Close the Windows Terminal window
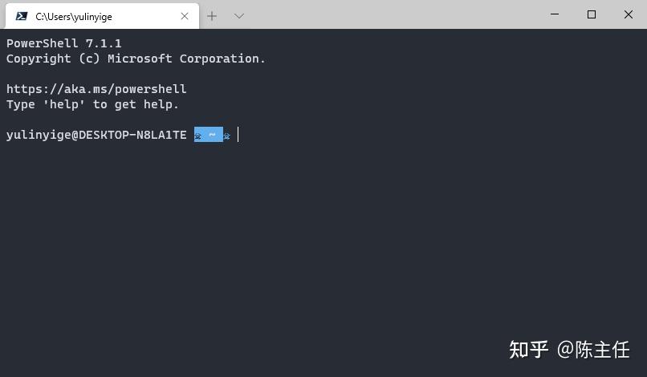 point(629,14)
